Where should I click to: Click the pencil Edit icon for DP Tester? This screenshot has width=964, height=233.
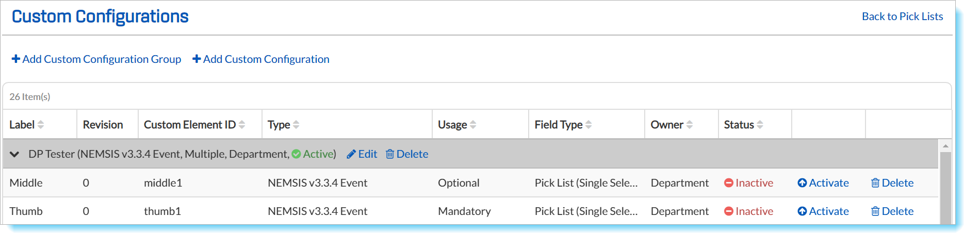pyautogui.click(x=351, y=154)
